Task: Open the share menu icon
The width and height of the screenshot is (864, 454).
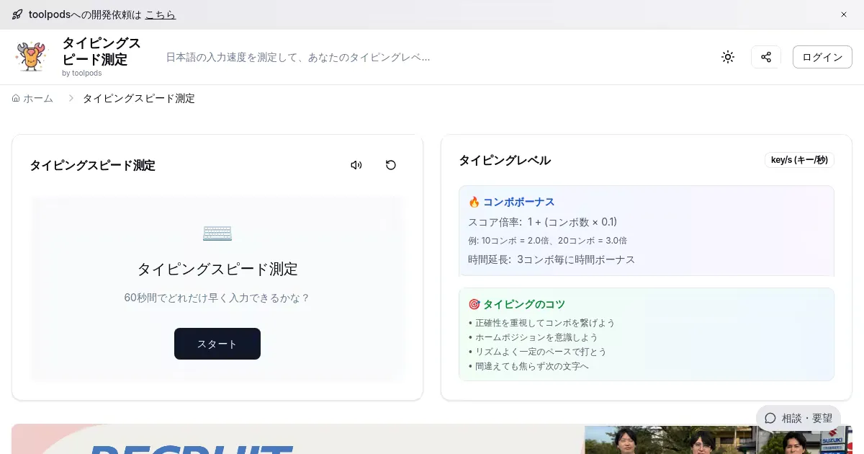Action: pos(765,57)
